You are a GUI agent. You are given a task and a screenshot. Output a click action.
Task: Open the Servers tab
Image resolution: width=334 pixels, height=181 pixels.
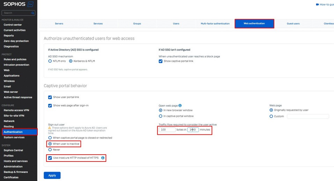(59, 24)
